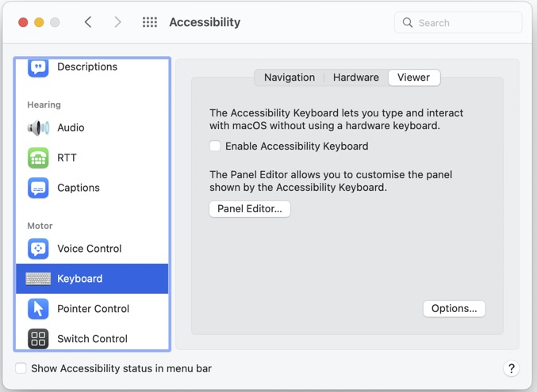Image resolution: width=537 pixels, height=392 pixels.
Task: Enable Accessibility Keyboard checkbox
Action: tap(215, 146)
